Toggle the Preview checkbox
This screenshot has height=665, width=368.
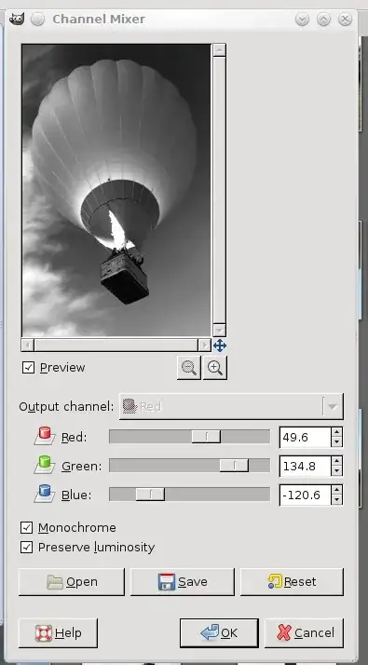pos(28,367)
